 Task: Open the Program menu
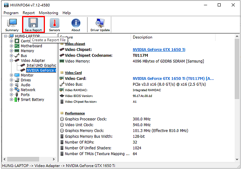point(11,13)
